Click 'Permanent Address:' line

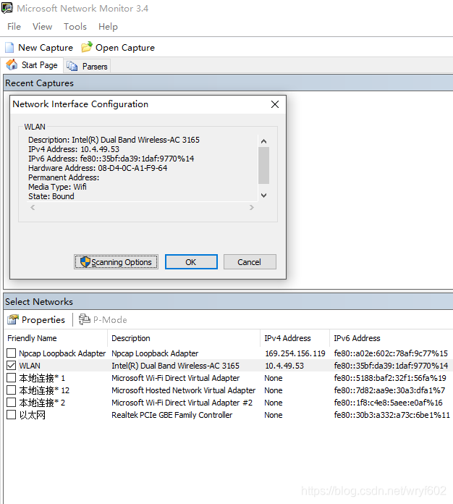pyautogui.click(x=64, y=177)
